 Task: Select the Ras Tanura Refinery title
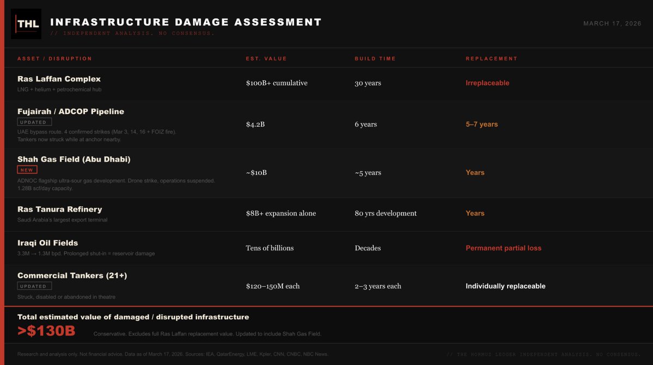pyautogui.click(x=60, y=209)
